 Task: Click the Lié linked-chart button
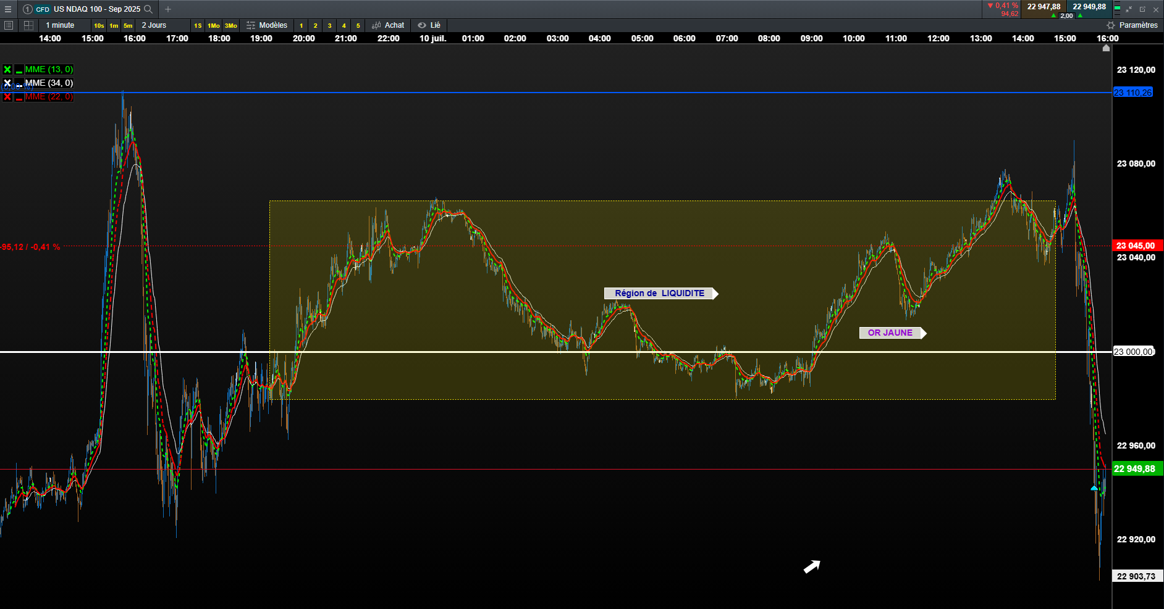tap(429, 25)
